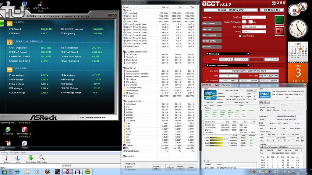Open Firefox from the taskbar
This screenshot has width=312, height=175.
[47, 172]
